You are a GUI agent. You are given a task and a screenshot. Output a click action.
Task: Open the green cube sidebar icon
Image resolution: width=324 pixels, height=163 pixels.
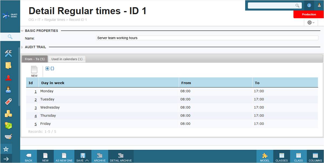[8, 125]
